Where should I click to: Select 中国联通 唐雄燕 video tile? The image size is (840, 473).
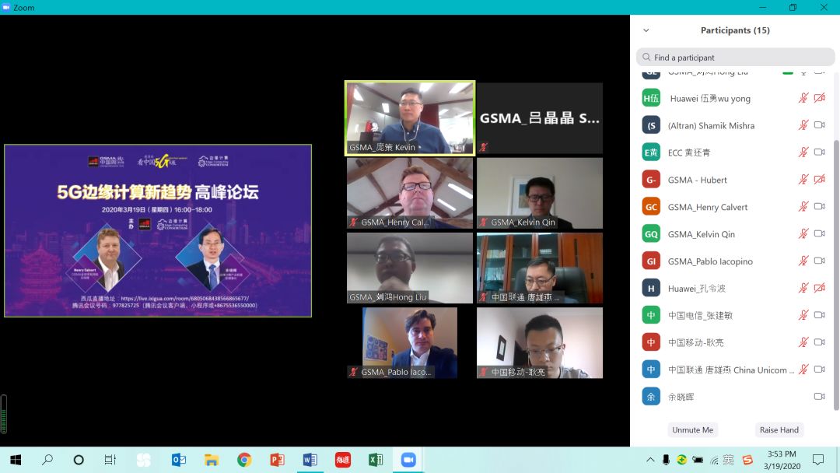[540, 268]
